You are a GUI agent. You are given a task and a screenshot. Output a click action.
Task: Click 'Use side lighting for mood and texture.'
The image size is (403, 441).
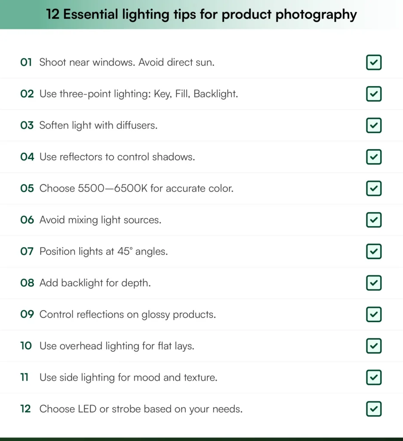click(128, 377)
